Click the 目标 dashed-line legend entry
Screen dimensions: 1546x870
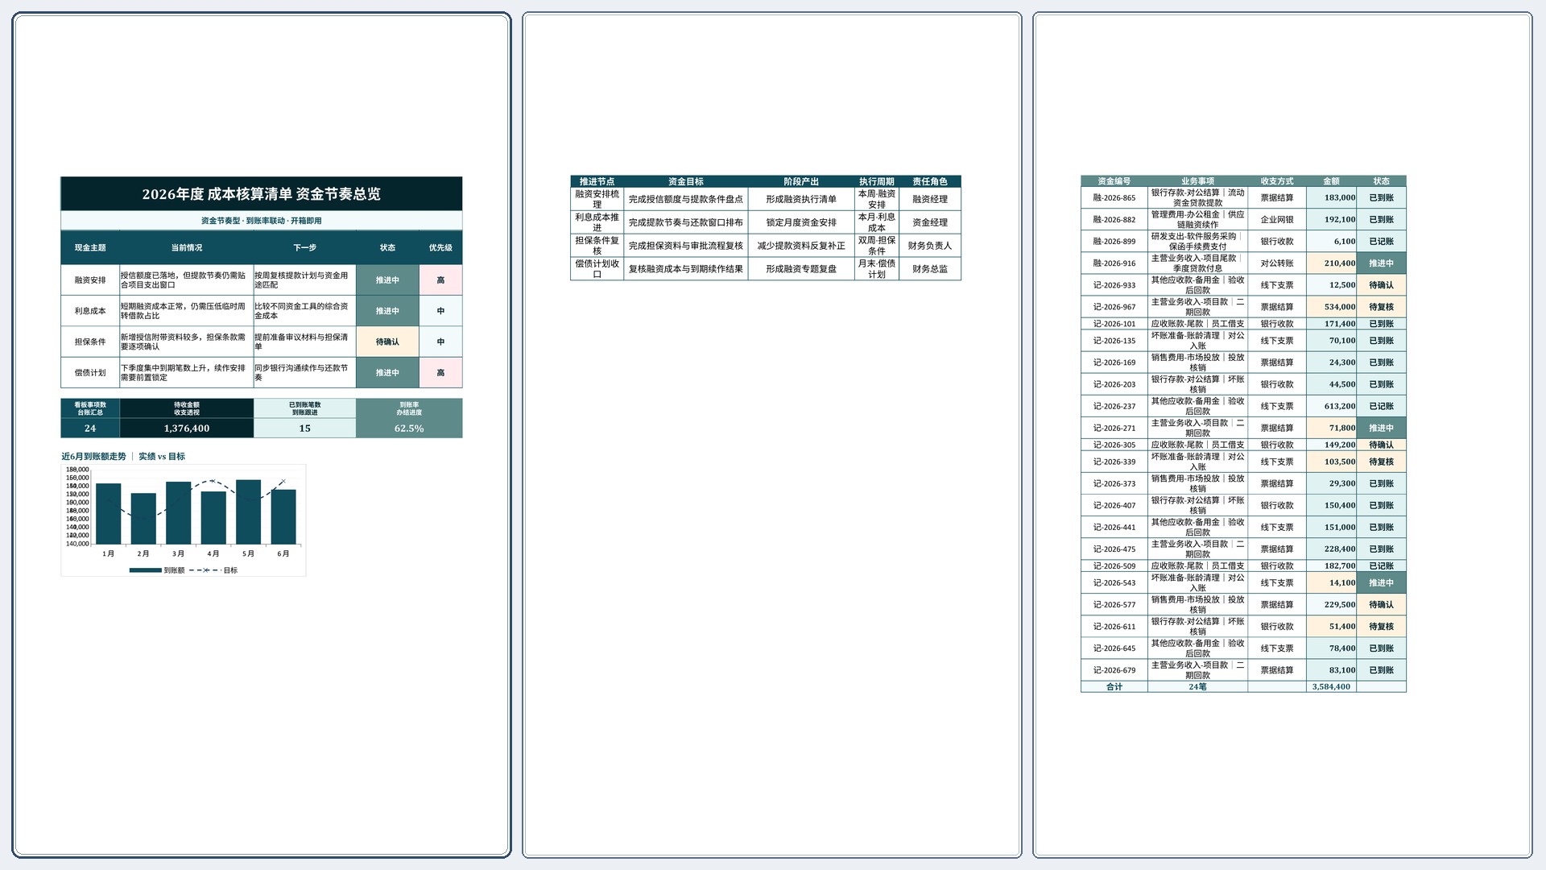[x=213, y=570]
